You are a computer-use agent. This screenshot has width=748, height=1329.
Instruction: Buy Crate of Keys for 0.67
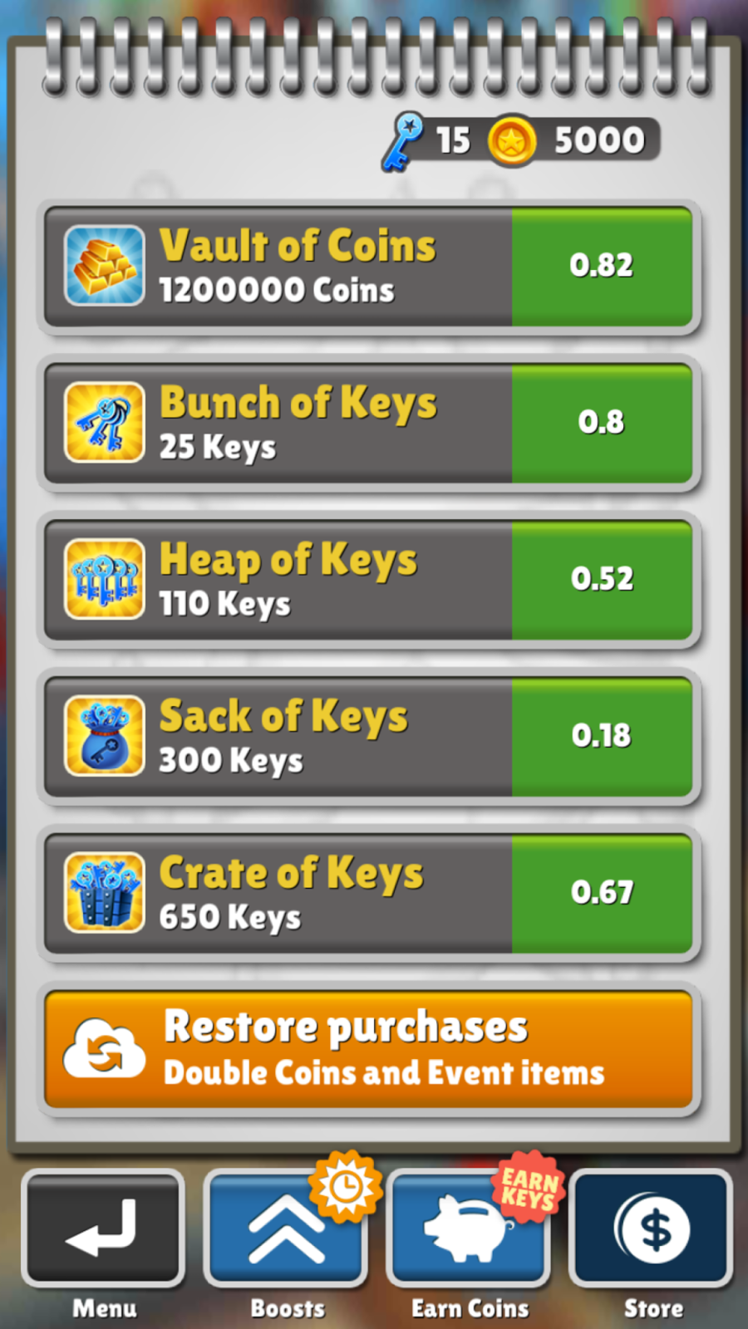602,892
